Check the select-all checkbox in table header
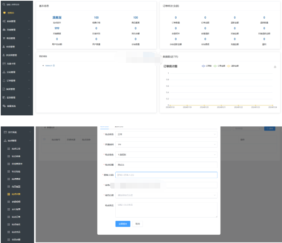282x243 pixels. (44, 140)
